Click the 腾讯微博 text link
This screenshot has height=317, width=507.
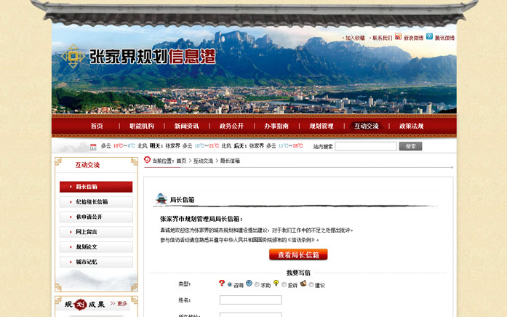(444, 38)
